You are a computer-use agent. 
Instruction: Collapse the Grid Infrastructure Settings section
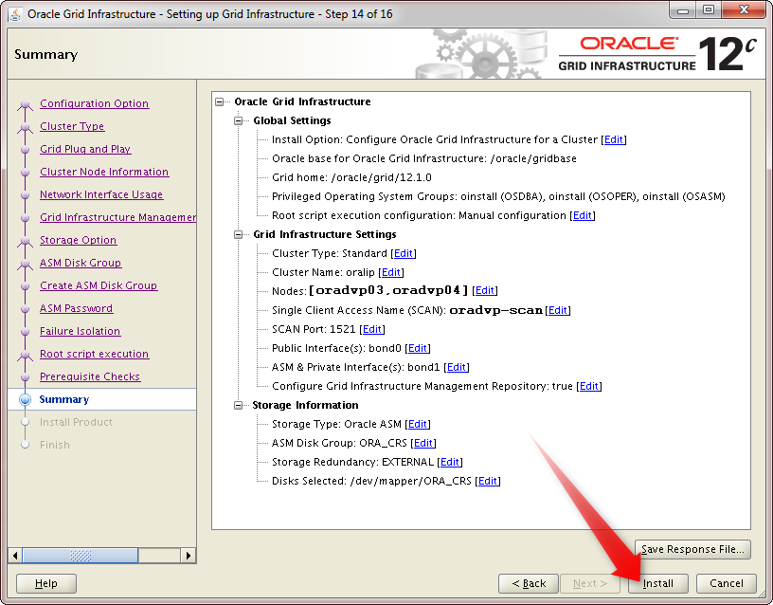coord(240,234)
